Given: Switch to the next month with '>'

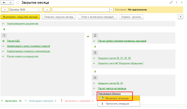Looking at the screenshot, I should pos(47,10).
